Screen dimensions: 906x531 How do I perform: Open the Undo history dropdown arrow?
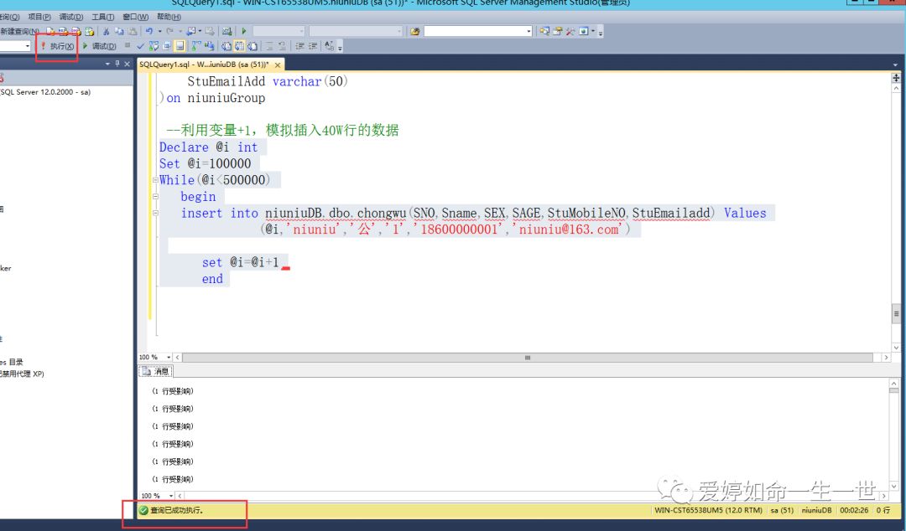(159, 31)
